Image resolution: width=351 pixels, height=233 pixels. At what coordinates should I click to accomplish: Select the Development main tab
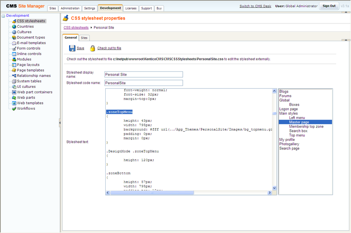pyautogui.click(x=110, y=8)
